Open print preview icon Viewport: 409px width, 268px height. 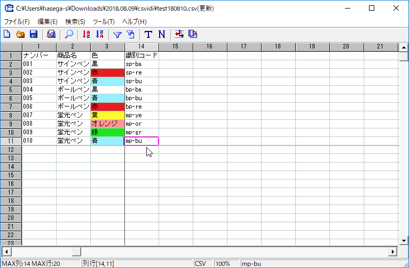pyautogui.click(x=51, y=34)
